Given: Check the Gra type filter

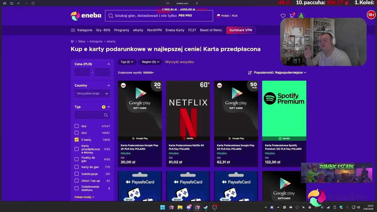Looking at the screenshot, I should click(x=77, y=126).
